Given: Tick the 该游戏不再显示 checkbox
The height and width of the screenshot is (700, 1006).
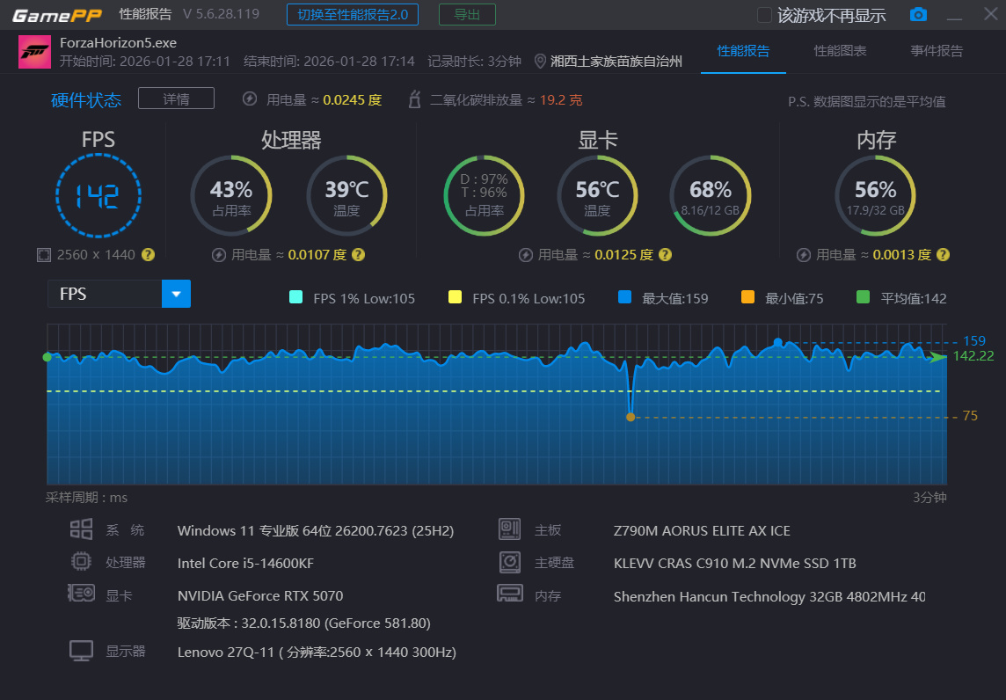Looking at the screenshot, I should (x=764, y=15).
